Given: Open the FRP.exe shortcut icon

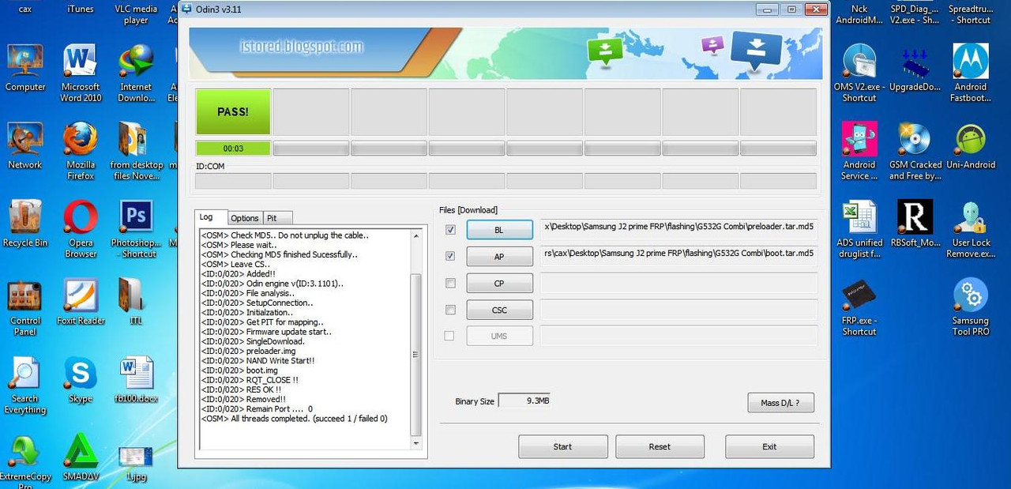Looking at the screenshot, I should point(859,308).
